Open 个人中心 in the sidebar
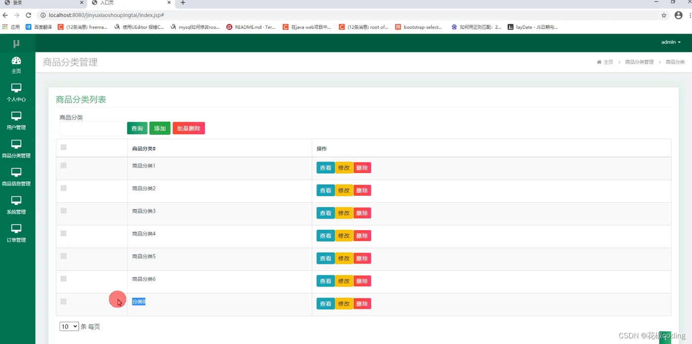Screen dimensions: 692x344 click(x=16, y=92)
